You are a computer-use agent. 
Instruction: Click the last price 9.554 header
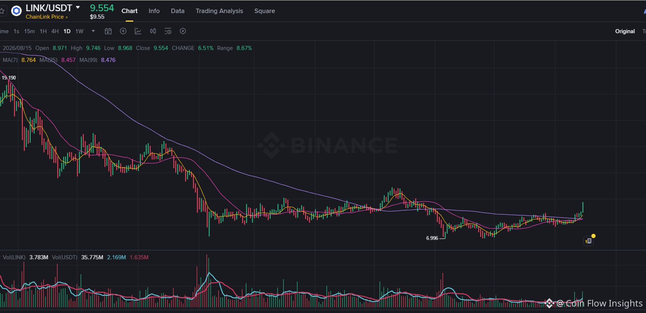click(102, 8)
